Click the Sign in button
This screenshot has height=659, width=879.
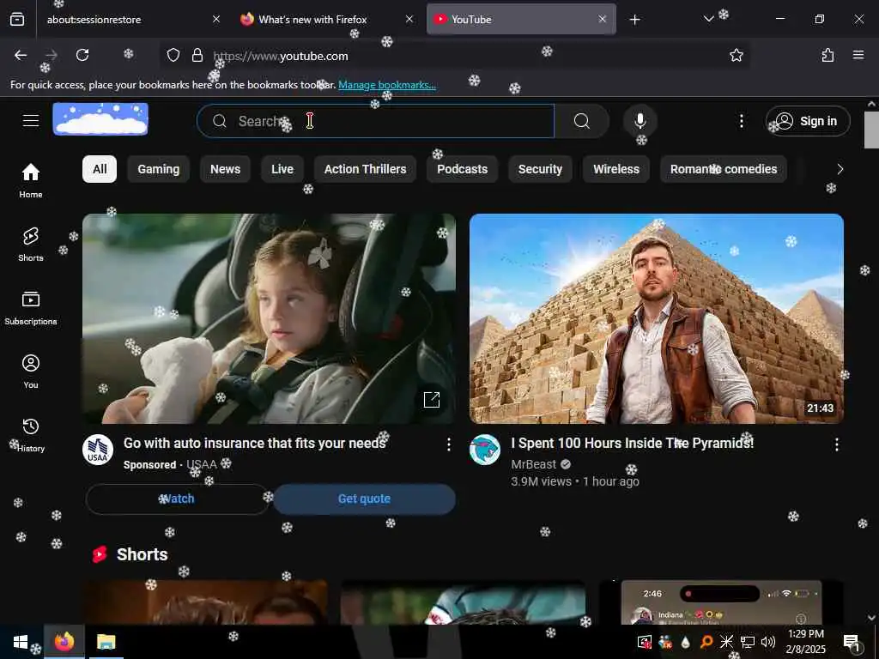point(808,121)
